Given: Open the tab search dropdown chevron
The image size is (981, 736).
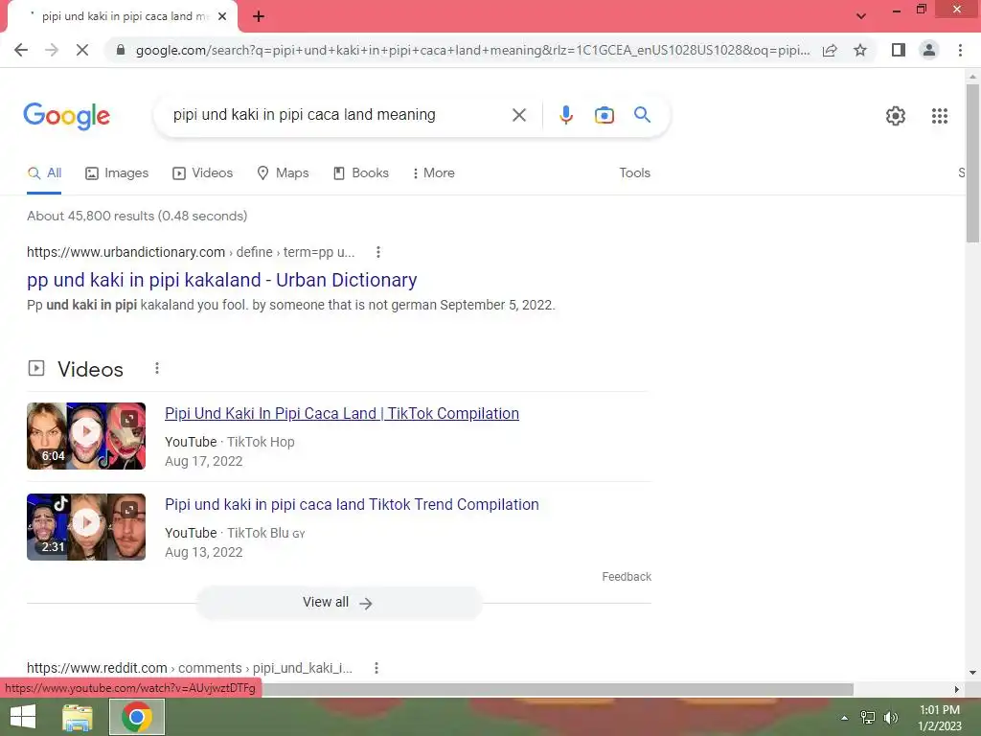Looking at the screenshot, I should (861, 16).
